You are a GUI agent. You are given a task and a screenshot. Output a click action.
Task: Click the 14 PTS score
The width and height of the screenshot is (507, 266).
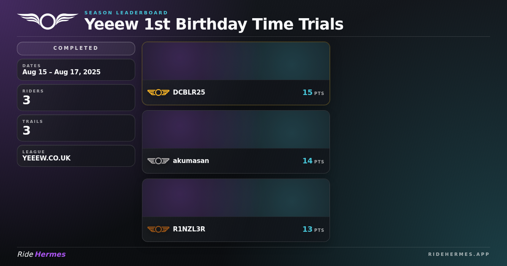pyautogui.click(x=313, y=161)
